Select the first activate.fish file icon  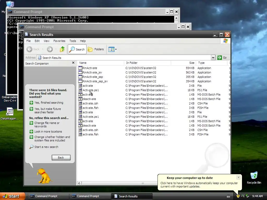point(80,108)
